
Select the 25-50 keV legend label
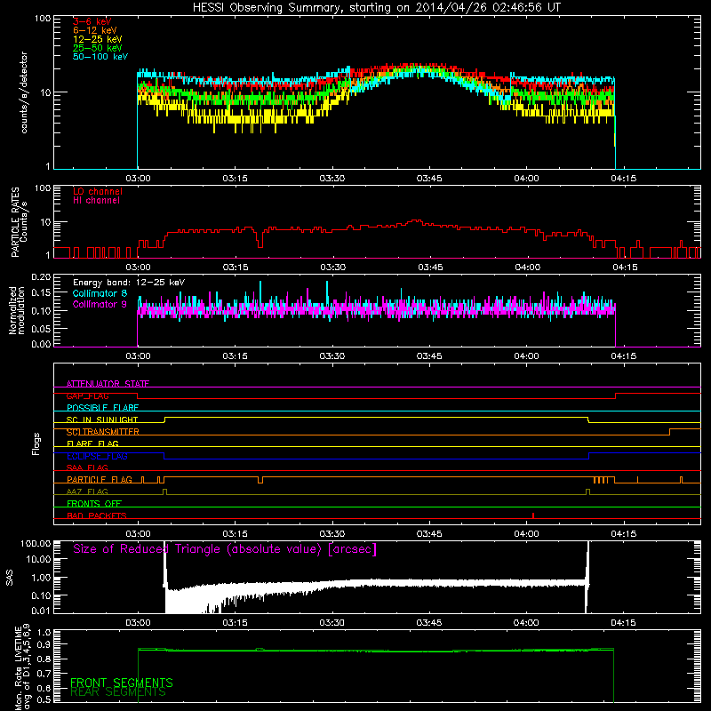98,48
